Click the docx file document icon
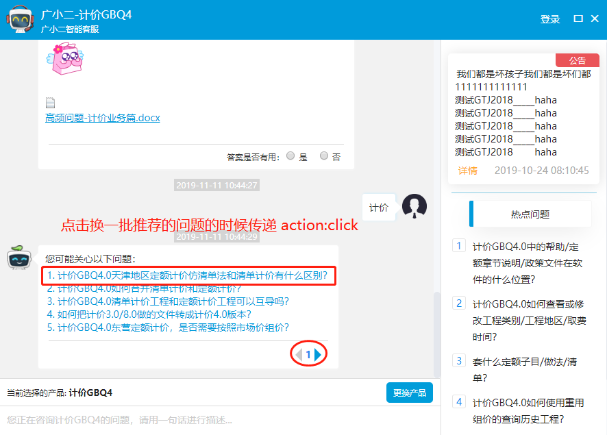Viewport: 607px width, 435px height. pos(50,103)
